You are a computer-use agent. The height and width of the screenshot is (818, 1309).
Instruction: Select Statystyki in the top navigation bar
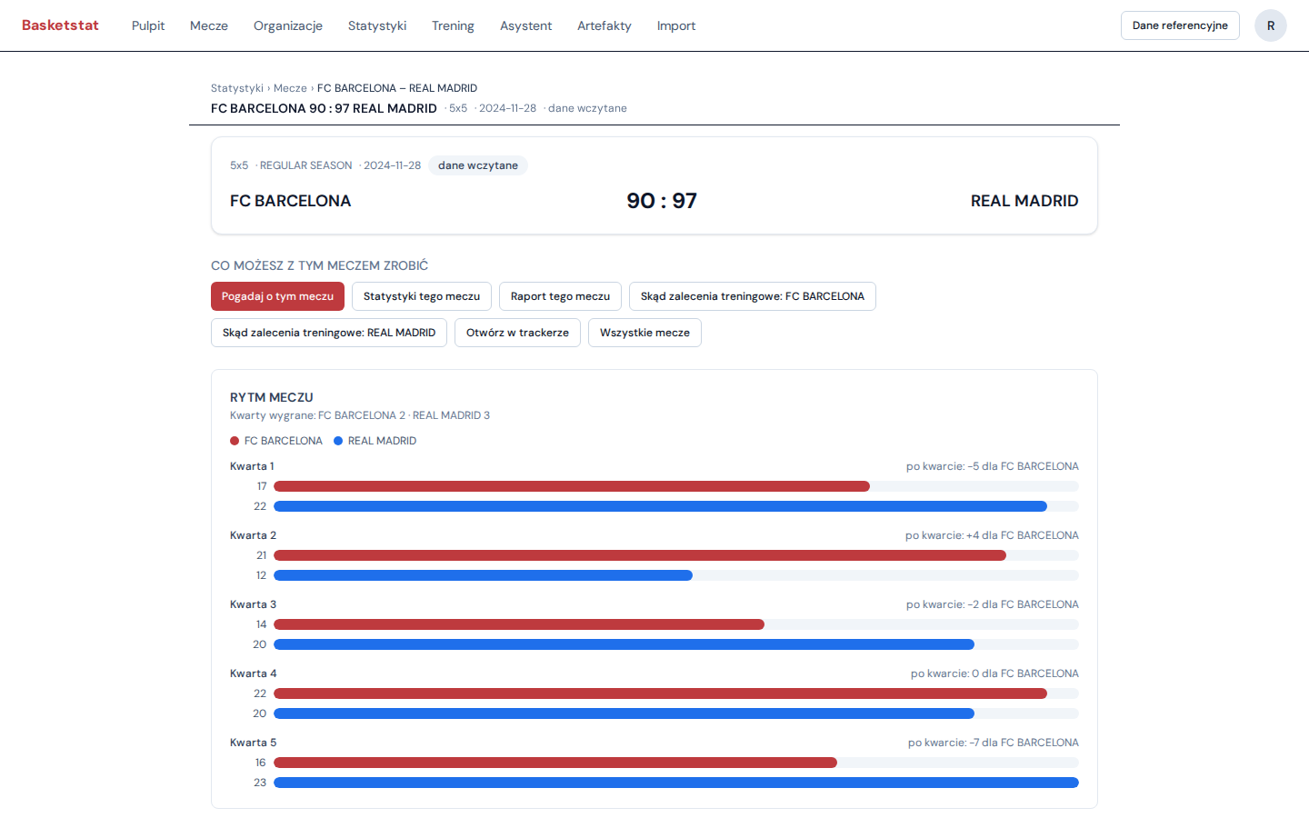(x=377, y=25)
